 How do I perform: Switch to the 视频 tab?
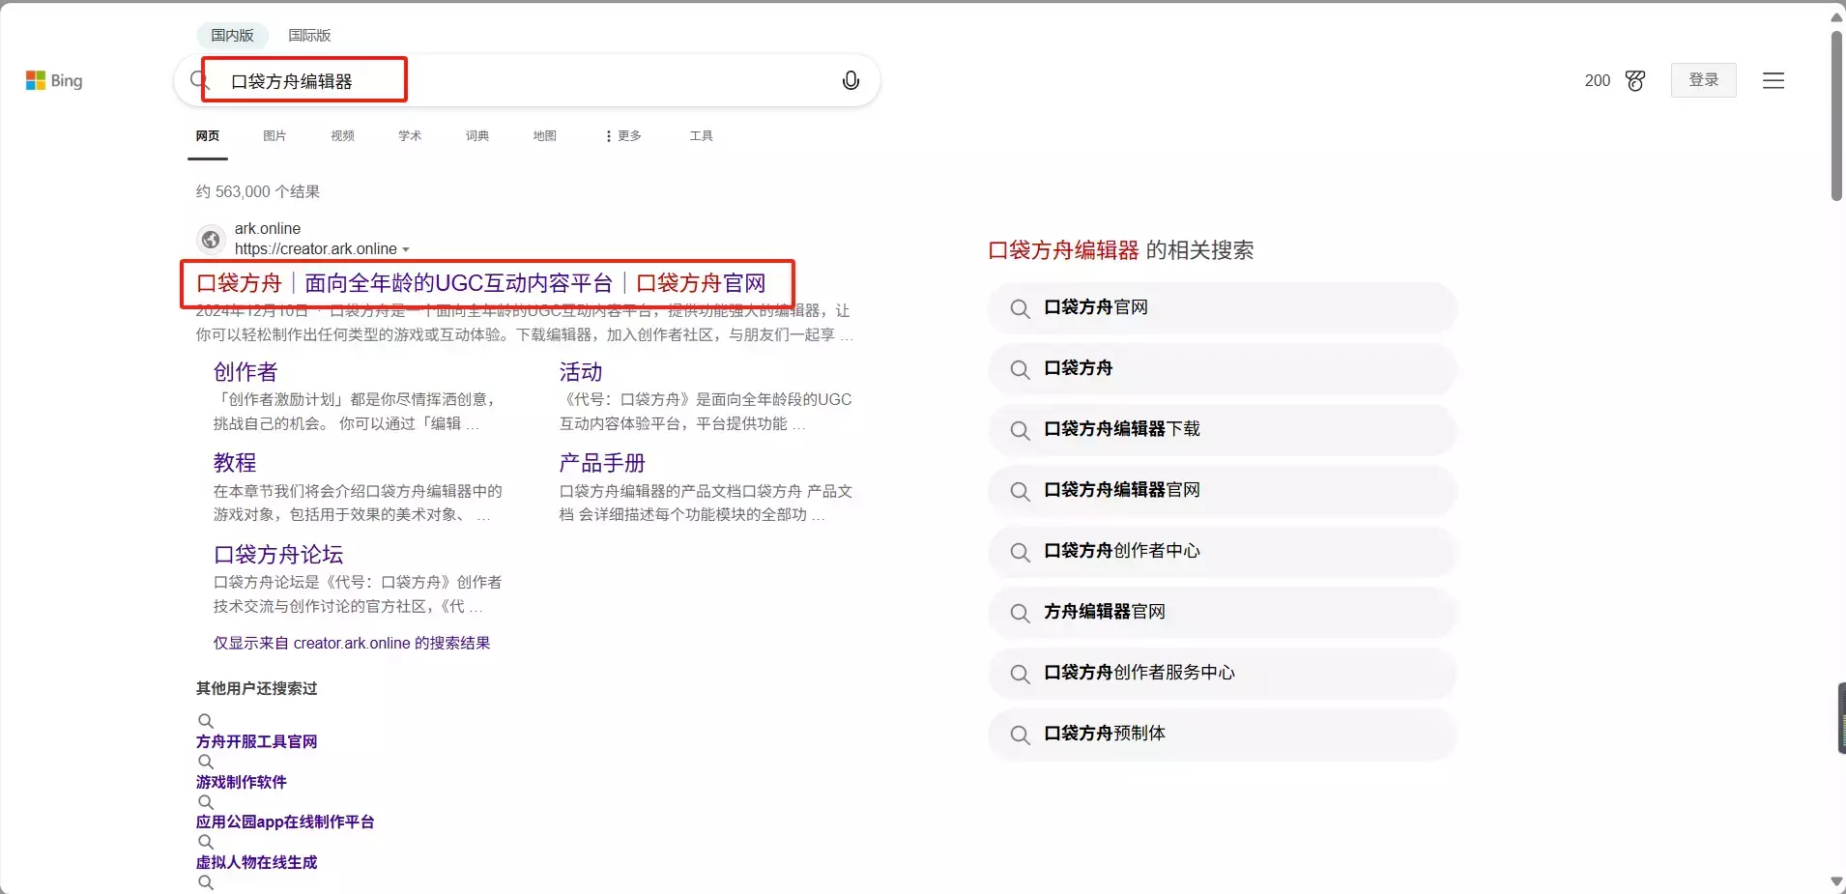pyautogui.click(x=342, y=136)
